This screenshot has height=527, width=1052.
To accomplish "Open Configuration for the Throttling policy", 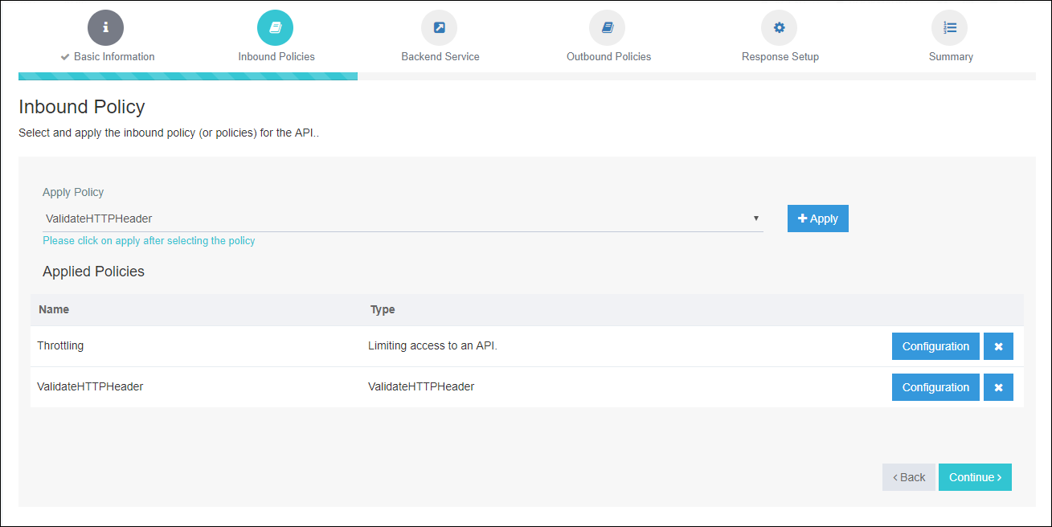I will point(935,345).
